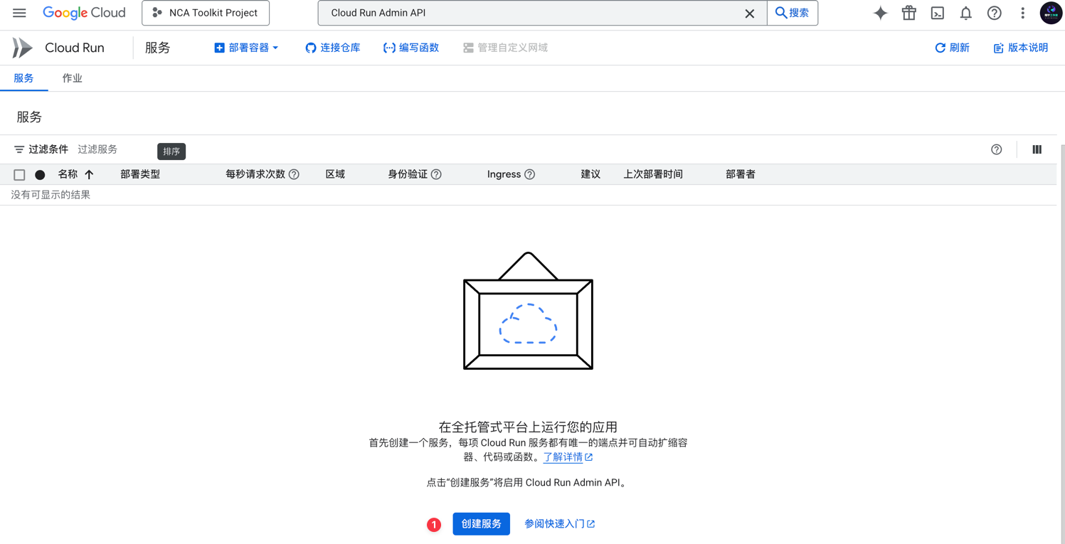Toggle 名称 column sort direction
The height and width of the screenshot is (544, 1065).
(x=90, y=174)
